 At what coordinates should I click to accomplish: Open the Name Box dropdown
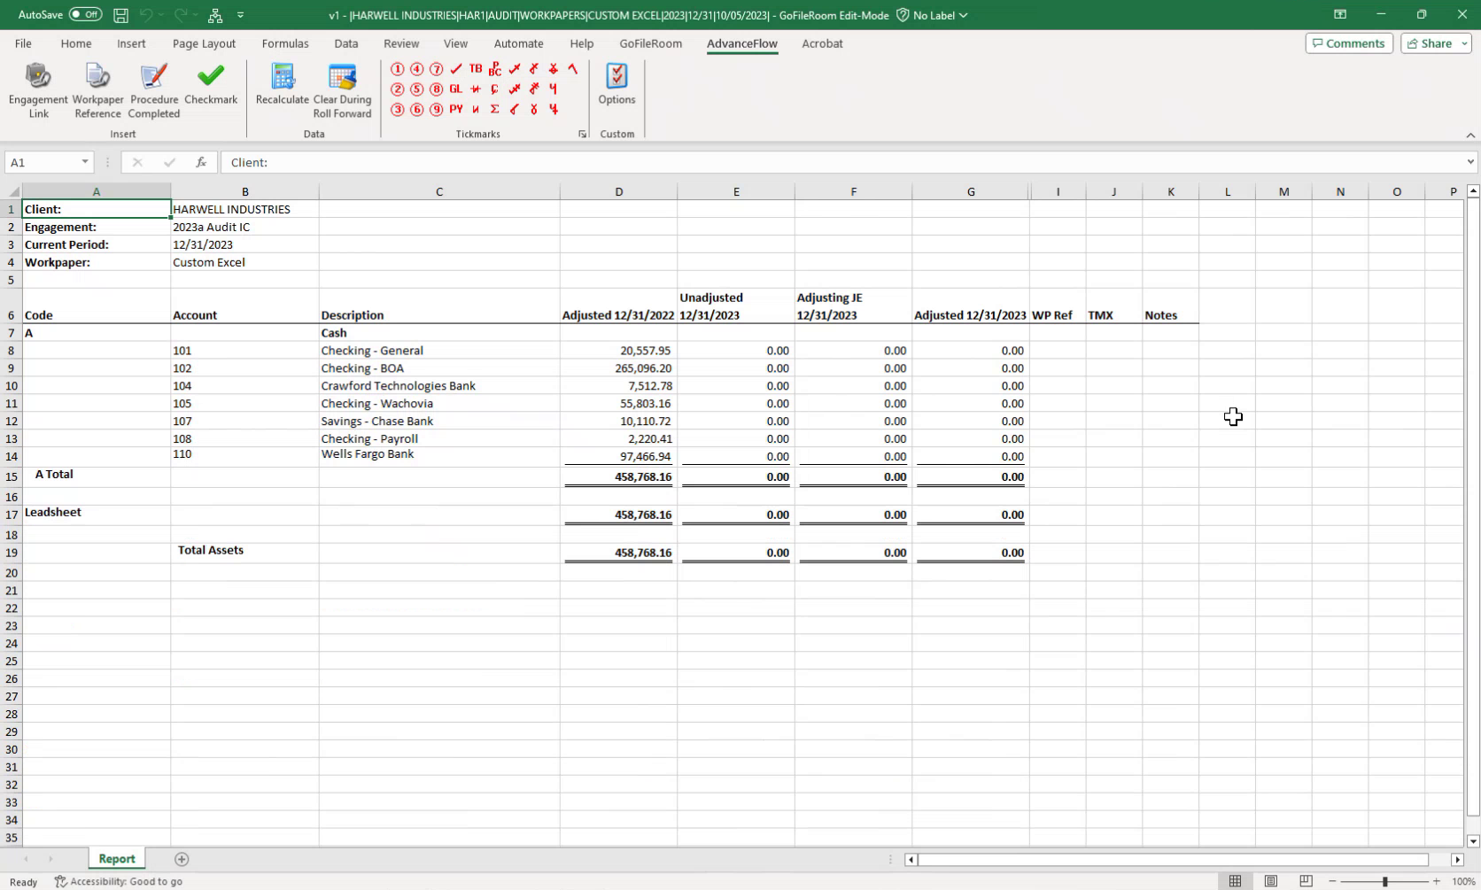tap(85, 162)
